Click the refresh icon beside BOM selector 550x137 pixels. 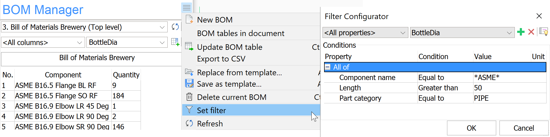click(175, 27)
